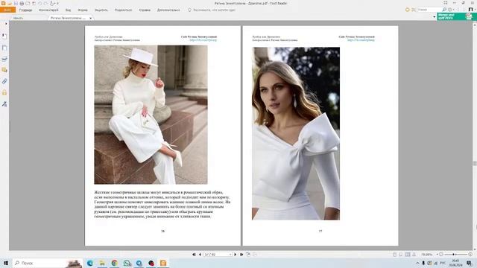Open the orange File menu button
Image resolution: width=477 pixels, height=268 pixels.
pyautogui.click(x=7, y=10)
